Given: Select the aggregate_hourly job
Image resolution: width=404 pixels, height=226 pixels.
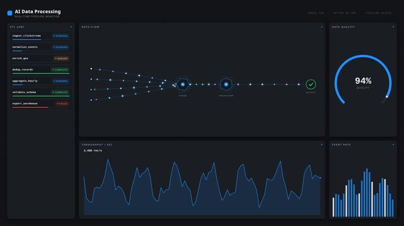Looking at the screenshot, I should pyautogui.click(x=41, y=82).
